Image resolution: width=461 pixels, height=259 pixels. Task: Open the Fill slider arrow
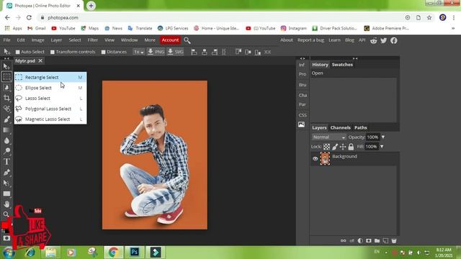(x=382, y=147)
